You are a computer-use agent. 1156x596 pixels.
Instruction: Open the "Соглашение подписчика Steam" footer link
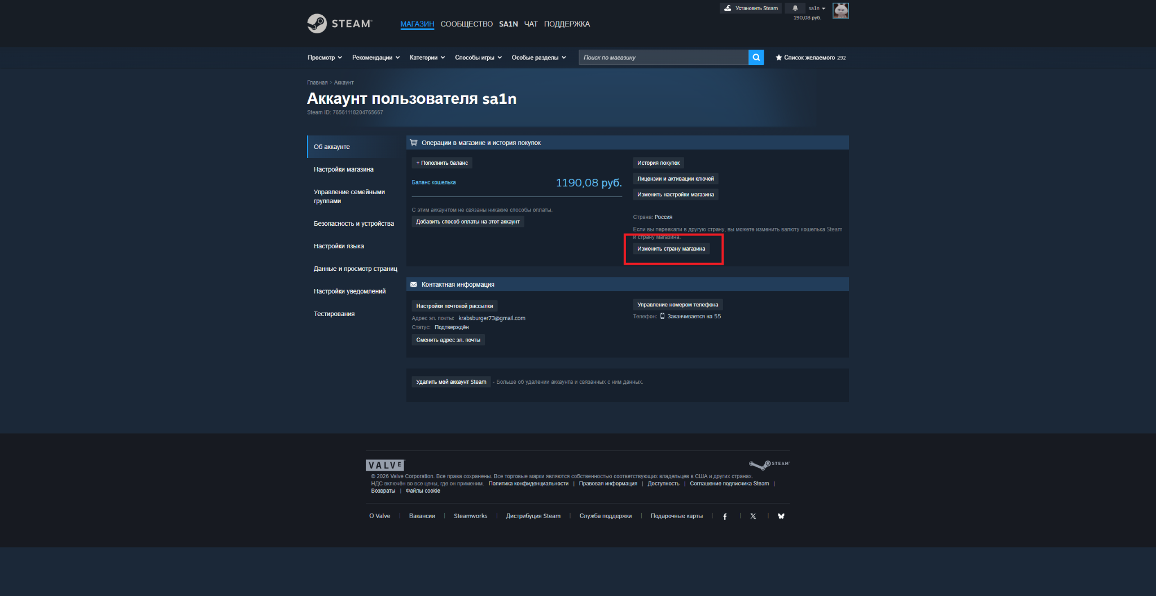(x=729, y=484)
